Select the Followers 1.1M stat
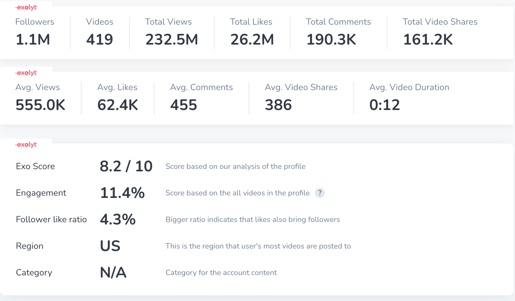Image resolution: width=515 pixels, height=301 pixels. tap(33, 40)
